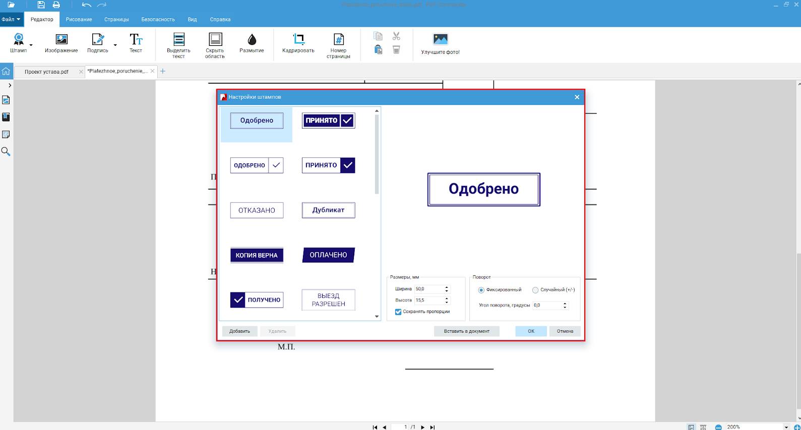Screen dimensions: 801x430
Task: Select the ПОЛУЧЕНО stamp
Action: pyautogui.click(x=257, y=300)
